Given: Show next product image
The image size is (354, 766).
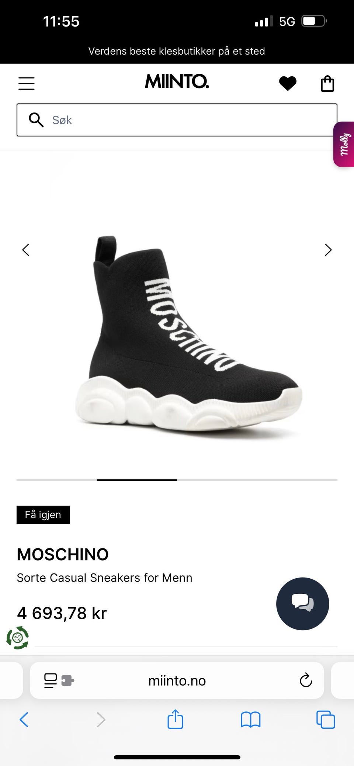Looking at the screenshot, I should click(x=328, y=250).
